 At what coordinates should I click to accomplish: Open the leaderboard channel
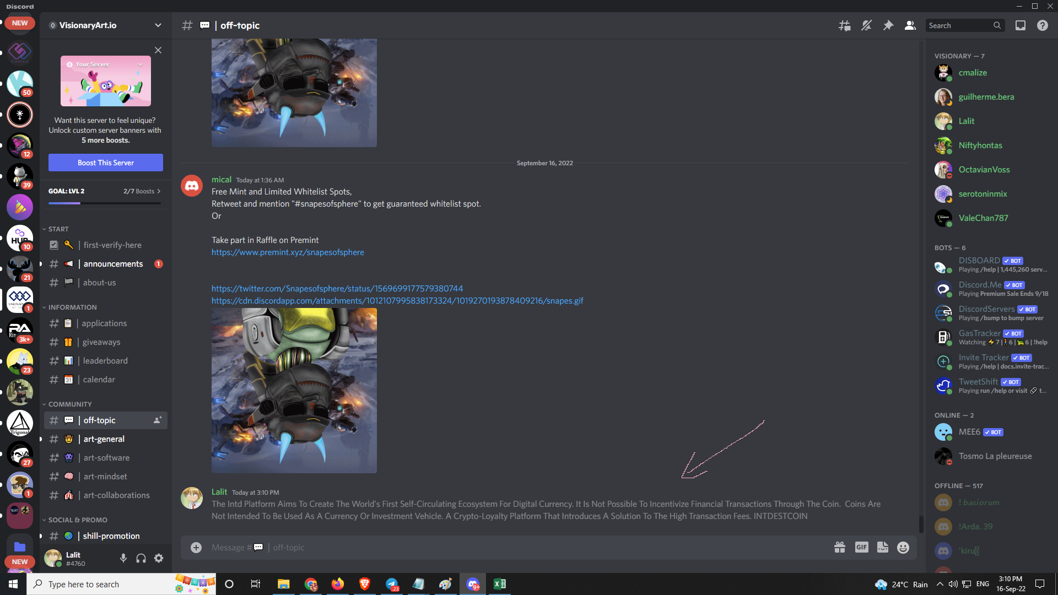pyautogui.click(x=106, y=361)
